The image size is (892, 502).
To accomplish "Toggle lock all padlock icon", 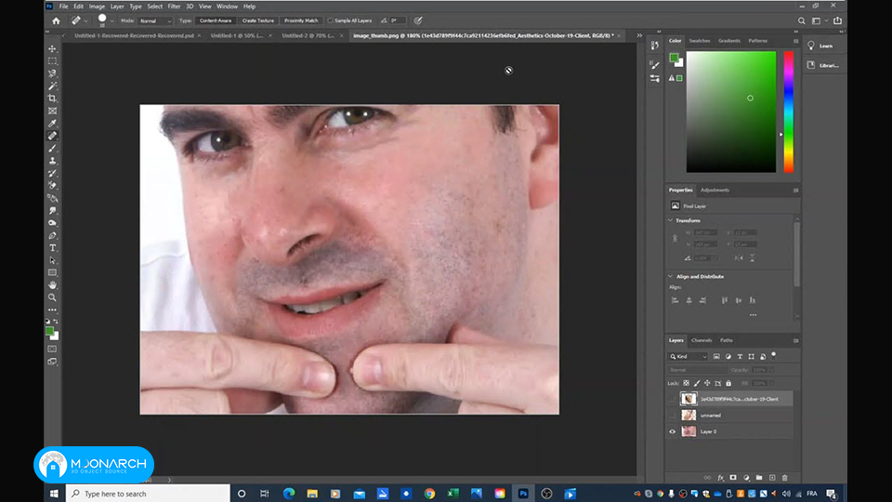I will tap(728, 384).
